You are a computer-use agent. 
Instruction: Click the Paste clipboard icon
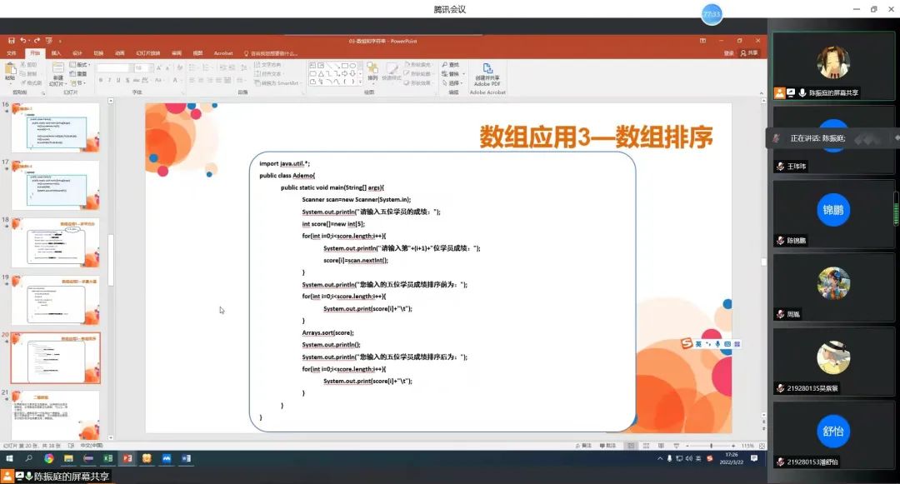tap(10, 70)
